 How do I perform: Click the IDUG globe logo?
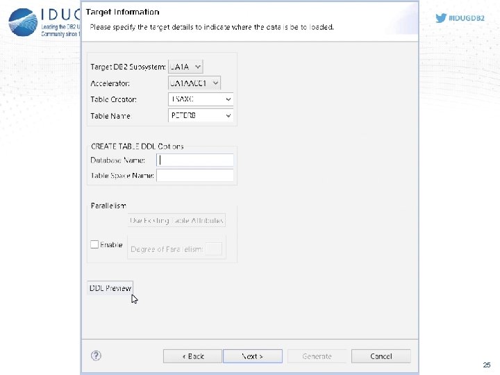23,22
